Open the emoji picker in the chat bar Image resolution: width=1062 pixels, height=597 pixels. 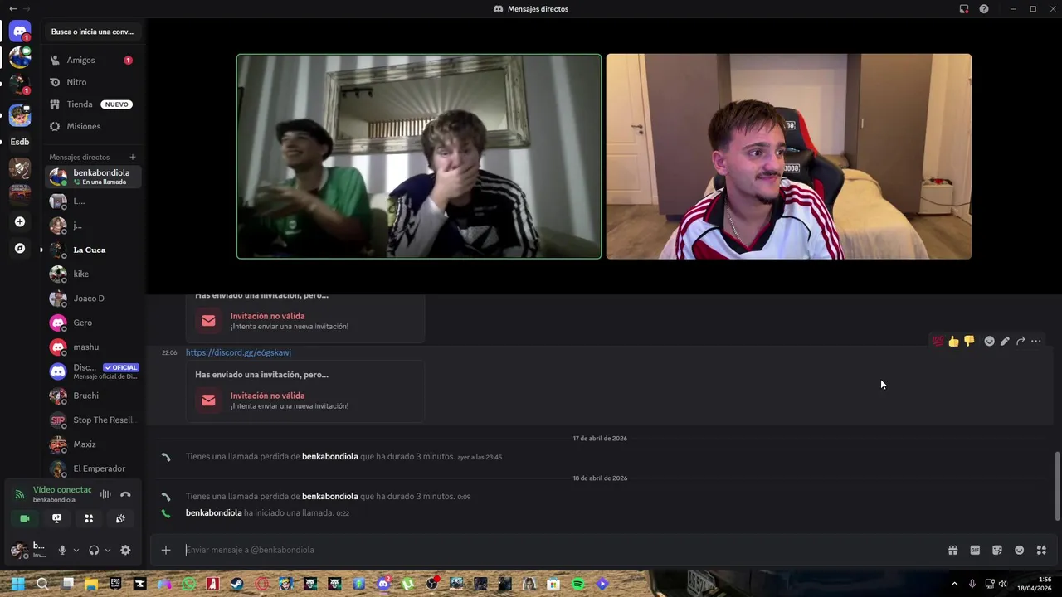(x=1020, y=550)
